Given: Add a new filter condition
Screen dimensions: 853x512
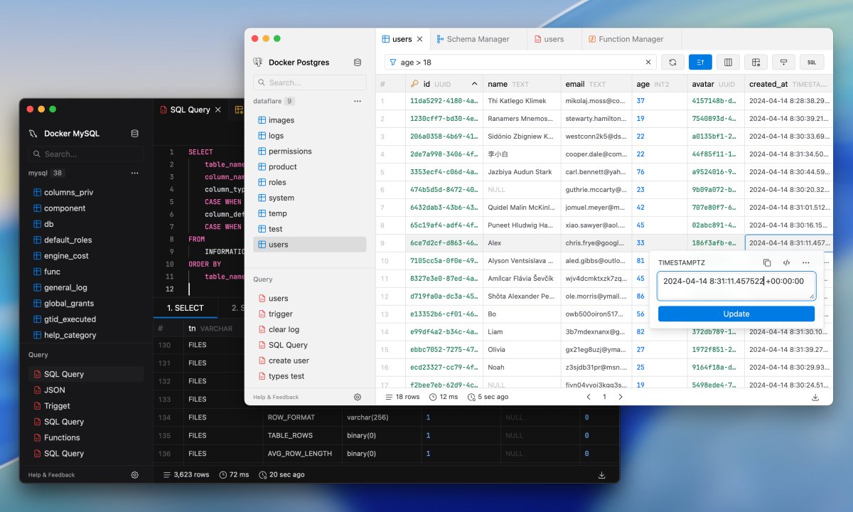Looking at the screenshot, I should [783, 62].
